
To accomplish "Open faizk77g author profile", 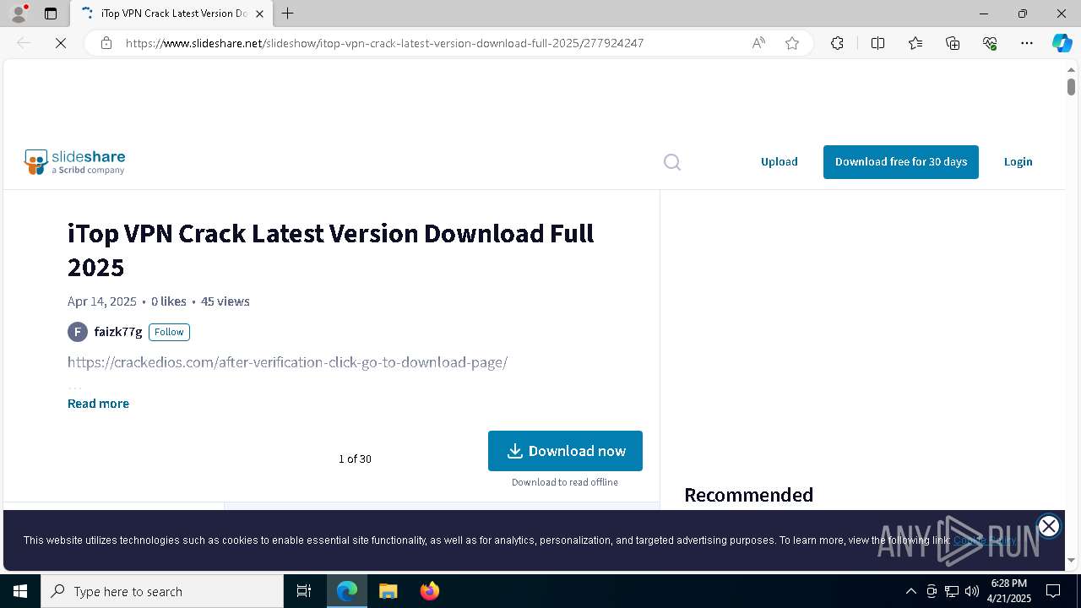I will (118, 332).
